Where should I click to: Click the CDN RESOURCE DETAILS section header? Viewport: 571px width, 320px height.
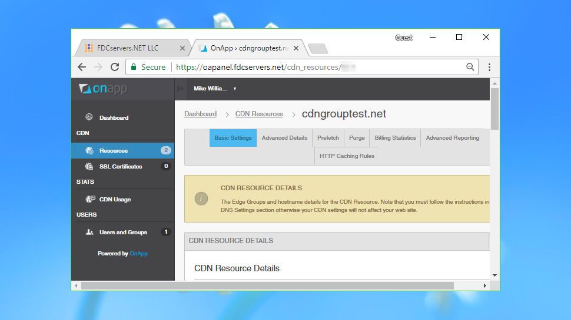[x=337, y=241]
